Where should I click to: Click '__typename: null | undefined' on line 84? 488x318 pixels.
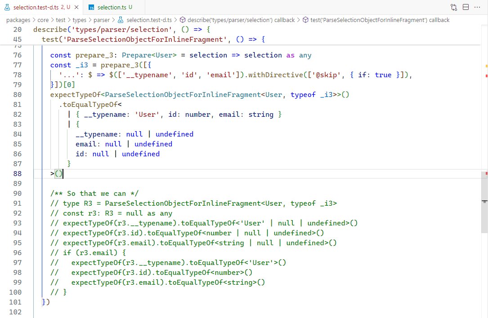pos(134,134)
